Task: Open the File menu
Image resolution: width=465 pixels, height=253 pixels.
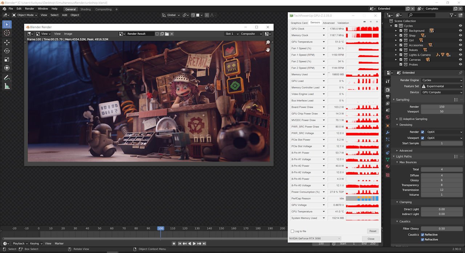Action: tap(11, 9)
